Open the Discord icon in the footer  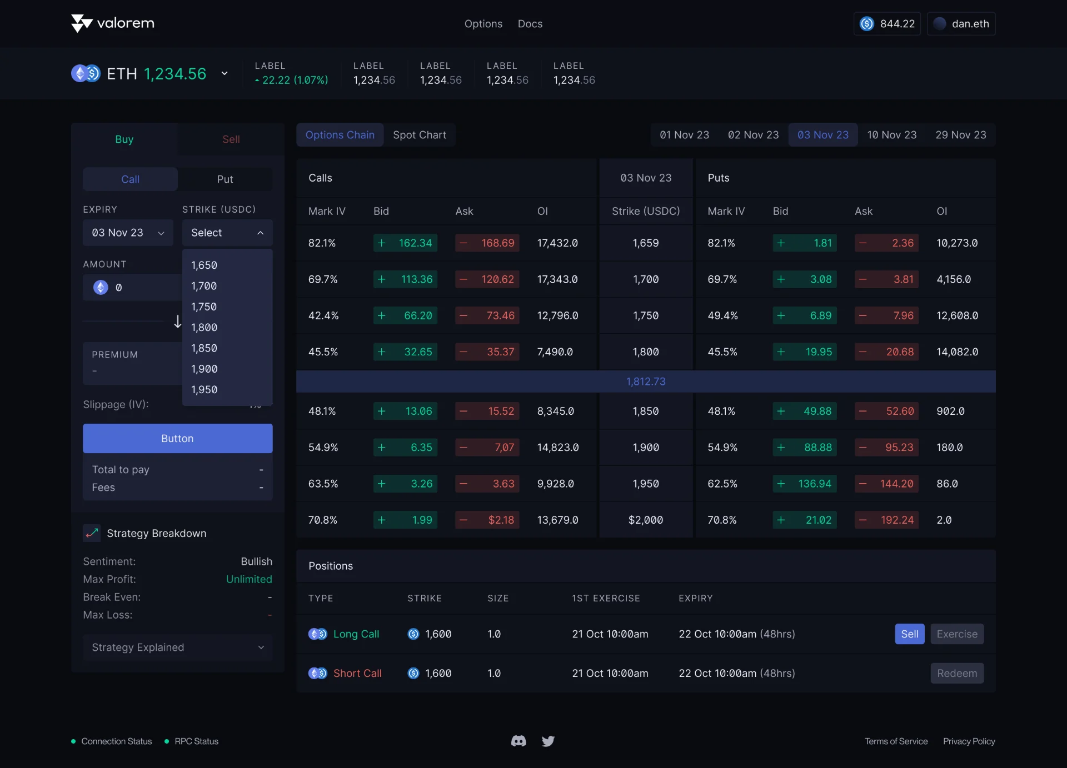(518, 741)
